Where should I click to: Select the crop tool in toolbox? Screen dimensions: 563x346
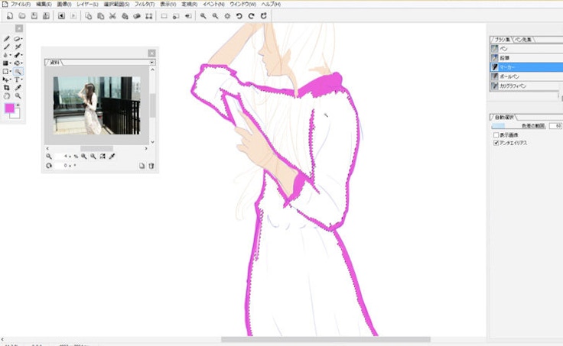(7, 88)
